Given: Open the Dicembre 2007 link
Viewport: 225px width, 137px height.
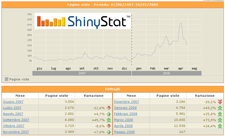Looking at the screenshot, I should (x=126, y=102).
